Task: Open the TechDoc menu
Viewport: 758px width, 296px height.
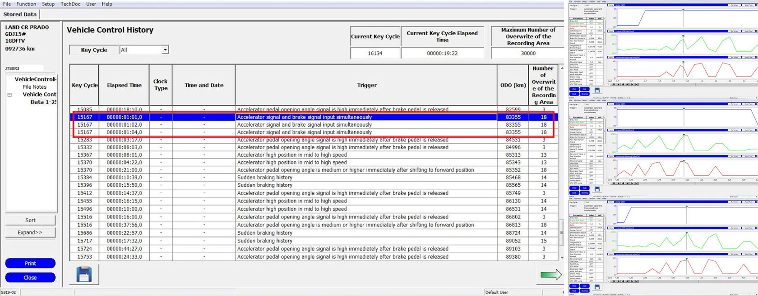Action: 70,4
